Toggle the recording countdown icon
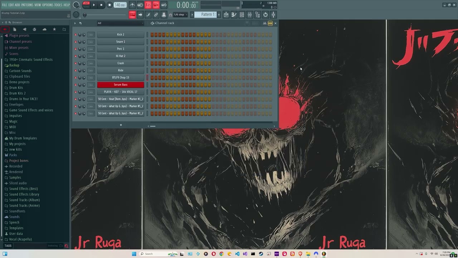Screen dimensions: 458x258 pos(148,5)
